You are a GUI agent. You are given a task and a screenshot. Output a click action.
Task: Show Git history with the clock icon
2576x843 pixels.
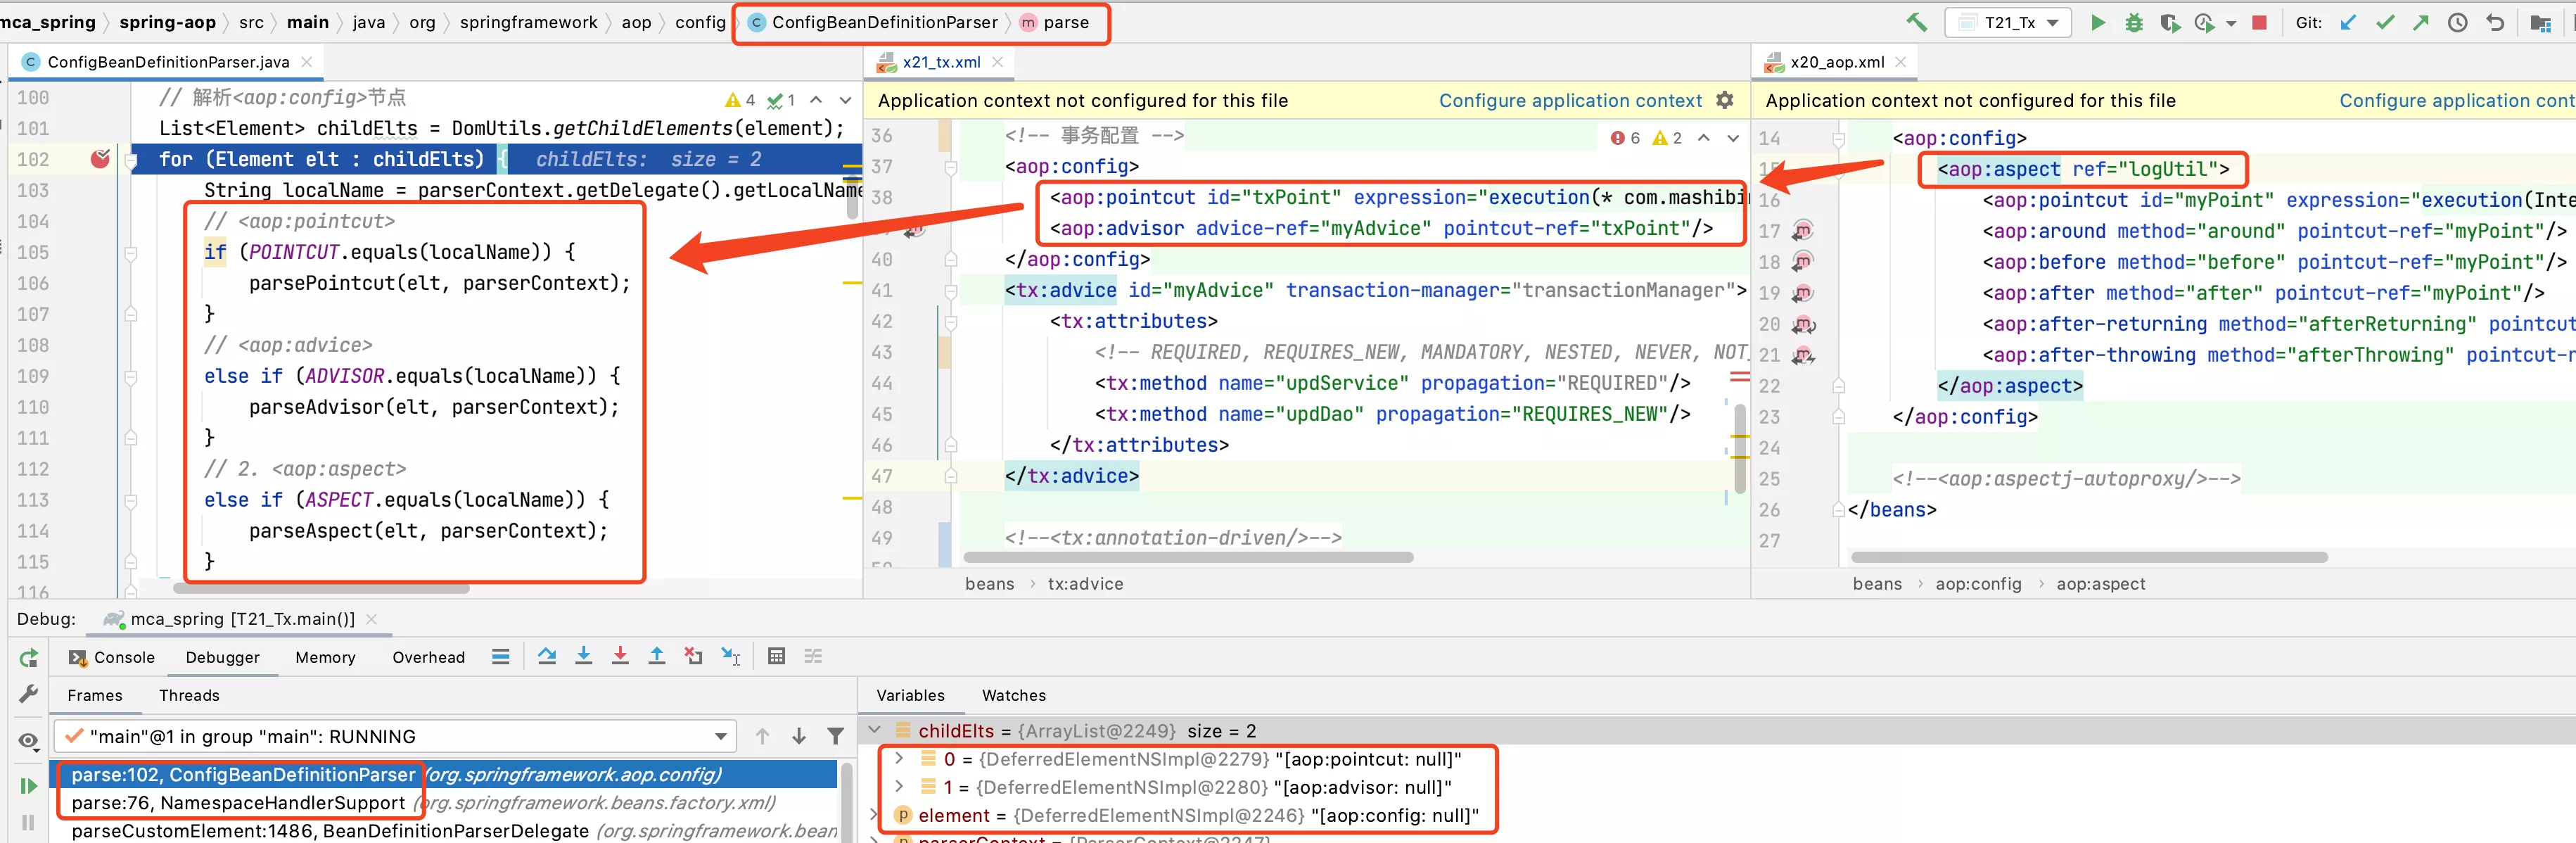coord(2457,22)
